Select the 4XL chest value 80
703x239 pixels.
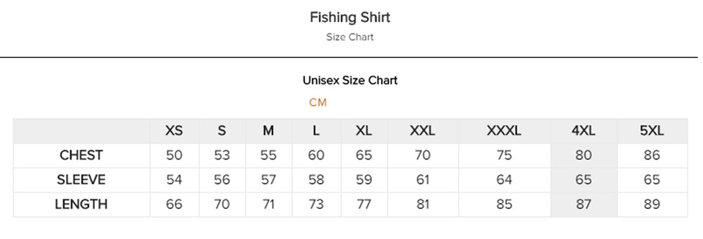[583, 155]
